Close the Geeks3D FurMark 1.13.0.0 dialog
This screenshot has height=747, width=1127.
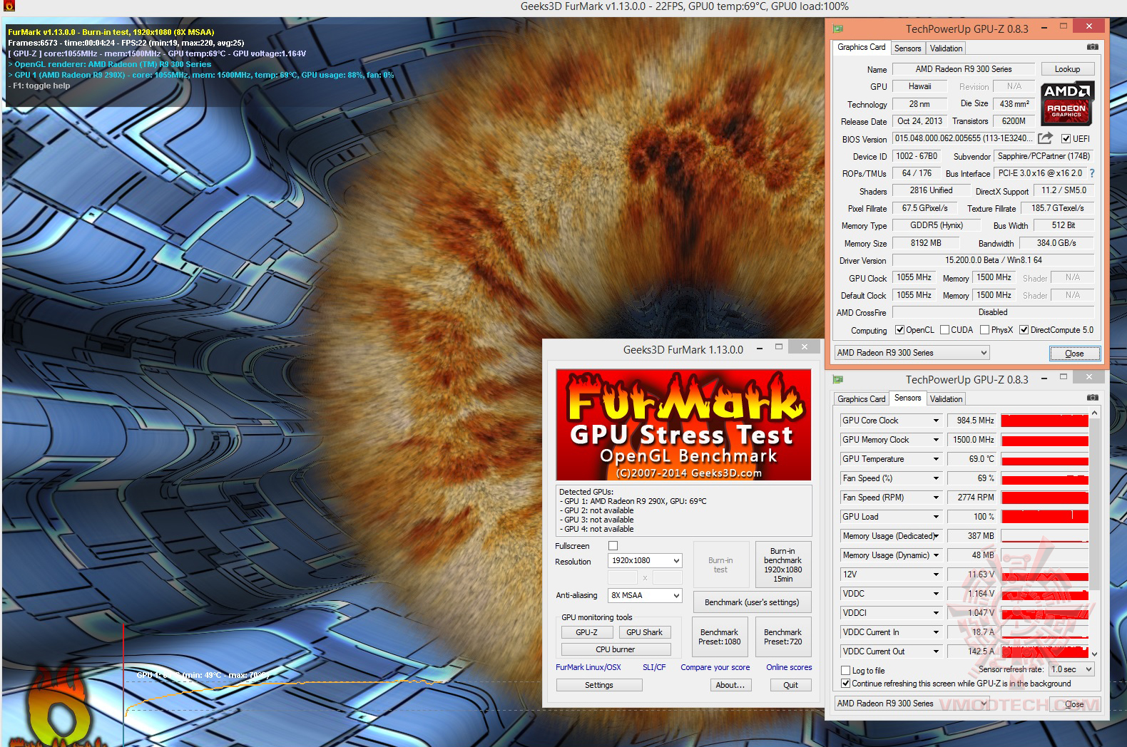(x=805, y=347)
